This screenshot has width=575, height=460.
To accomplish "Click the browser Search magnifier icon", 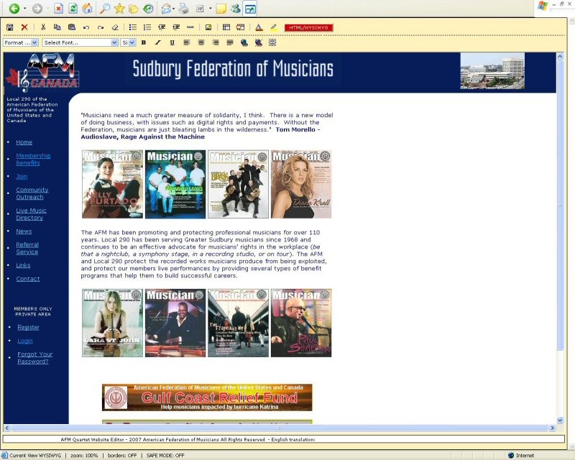I will [x=105, y=8].
